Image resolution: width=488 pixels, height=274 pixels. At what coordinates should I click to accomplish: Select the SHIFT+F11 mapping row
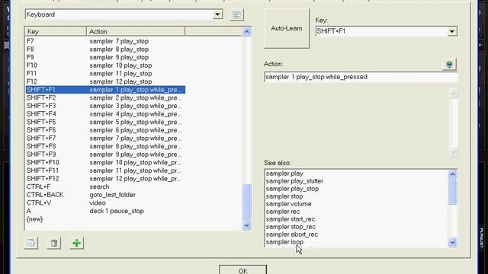pos(105,170)
